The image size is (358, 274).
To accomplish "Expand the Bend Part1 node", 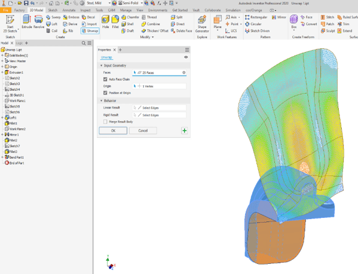I will coord(2,157).
